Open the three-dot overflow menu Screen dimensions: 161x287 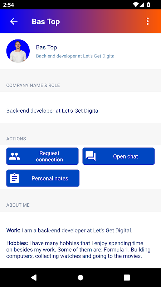[148, 22]
